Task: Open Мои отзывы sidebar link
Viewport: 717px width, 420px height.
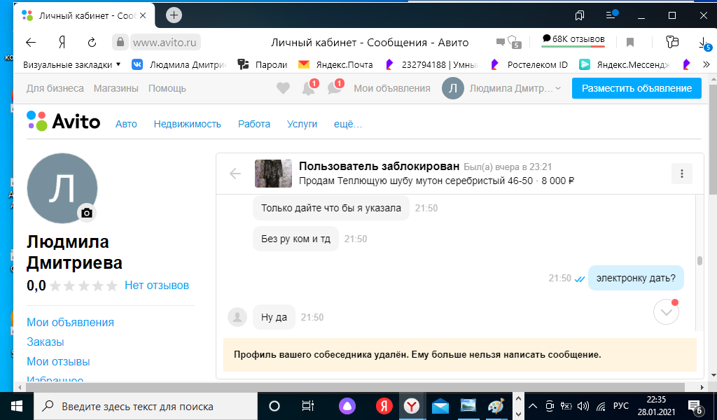Action: [x=58, y=362]
